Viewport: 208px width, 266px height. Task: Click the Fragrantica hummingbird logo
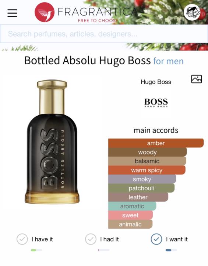tap(45, 12)
